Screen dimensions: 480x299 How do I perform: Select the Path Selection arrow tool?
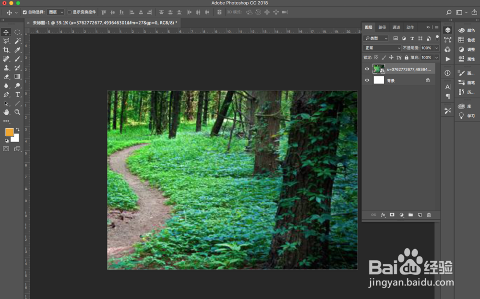point(6,104)
